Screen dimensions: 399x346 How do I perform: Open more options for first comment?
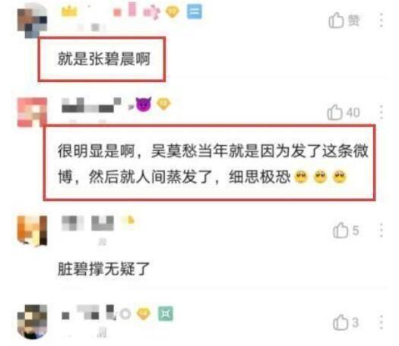382,20
